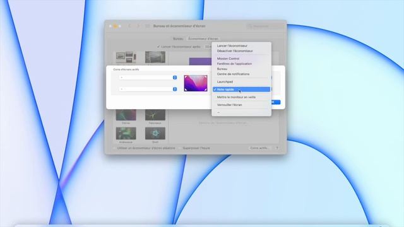Select the Arabesque screen saver thumbnail

(x=126, y=133)
